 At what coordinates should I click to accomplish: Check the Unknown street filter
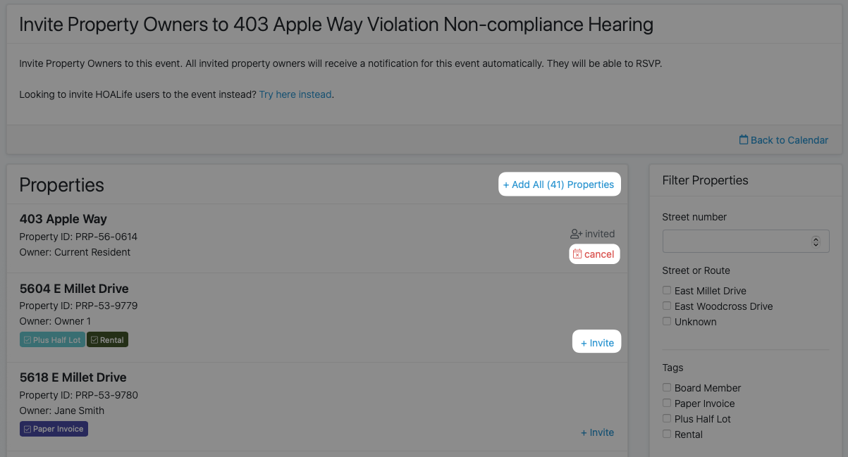pos(667,321)
